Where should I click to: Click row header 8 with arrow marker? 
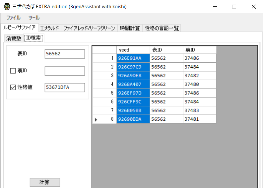pos(104,119)
